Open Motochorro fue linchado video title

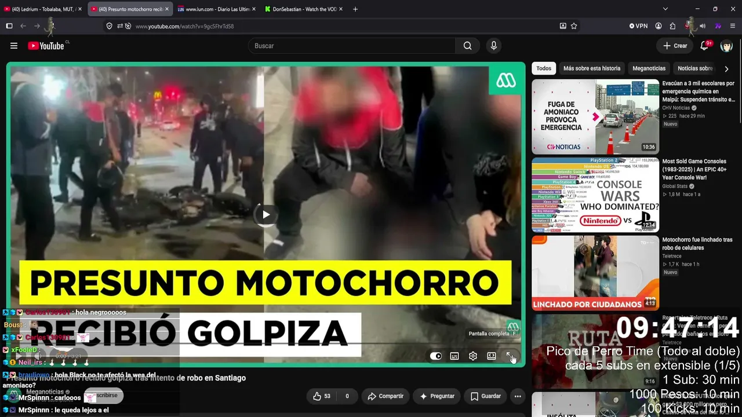click(697, 244)
